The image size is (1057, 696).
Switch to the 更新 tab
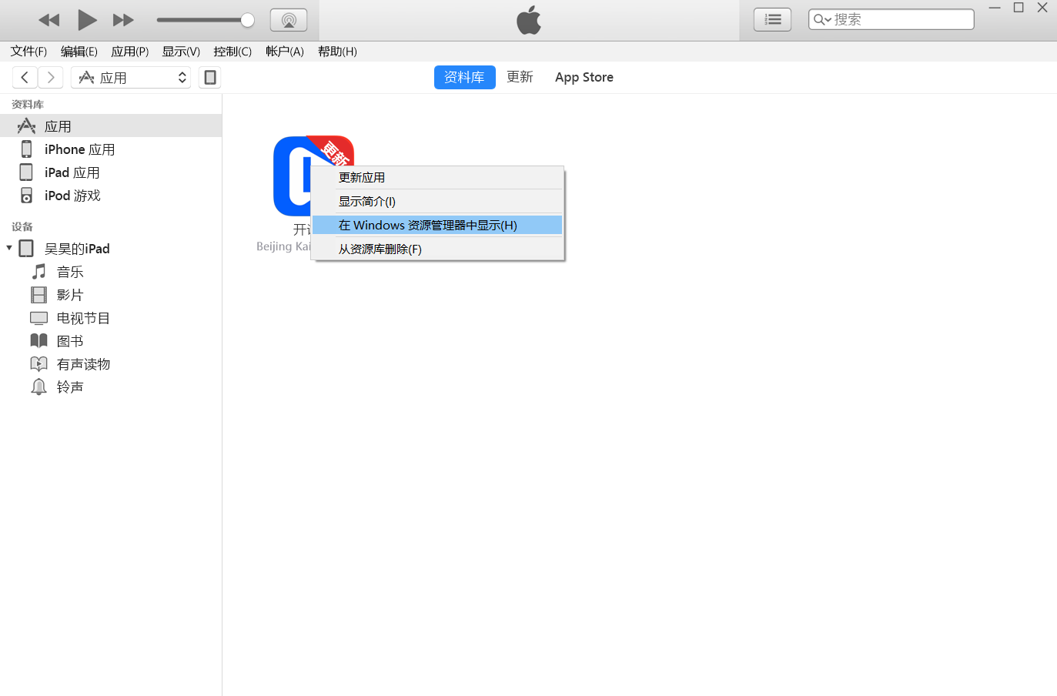pos(520,77)
